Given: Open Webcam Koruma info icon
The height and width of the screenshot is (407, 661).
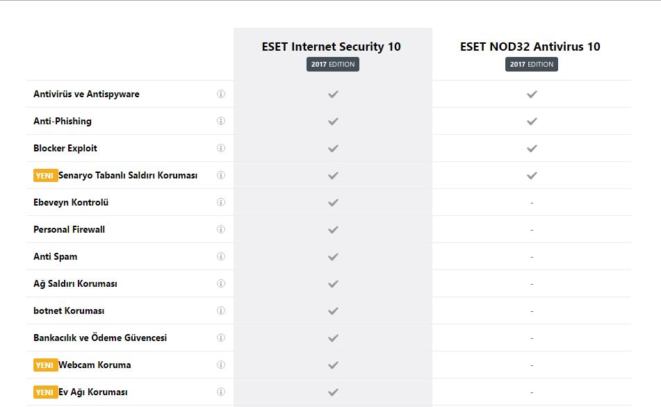Looking at the screenshot, I should [x=221, y=365].
